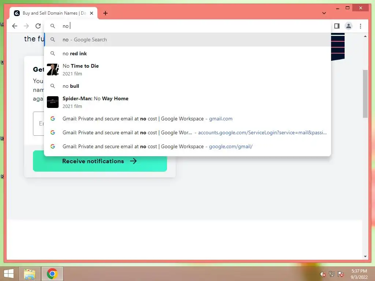Click the search icon beside "no bull"
The width and height of the screenshot is (375, 281).
[x=53, y=86]
